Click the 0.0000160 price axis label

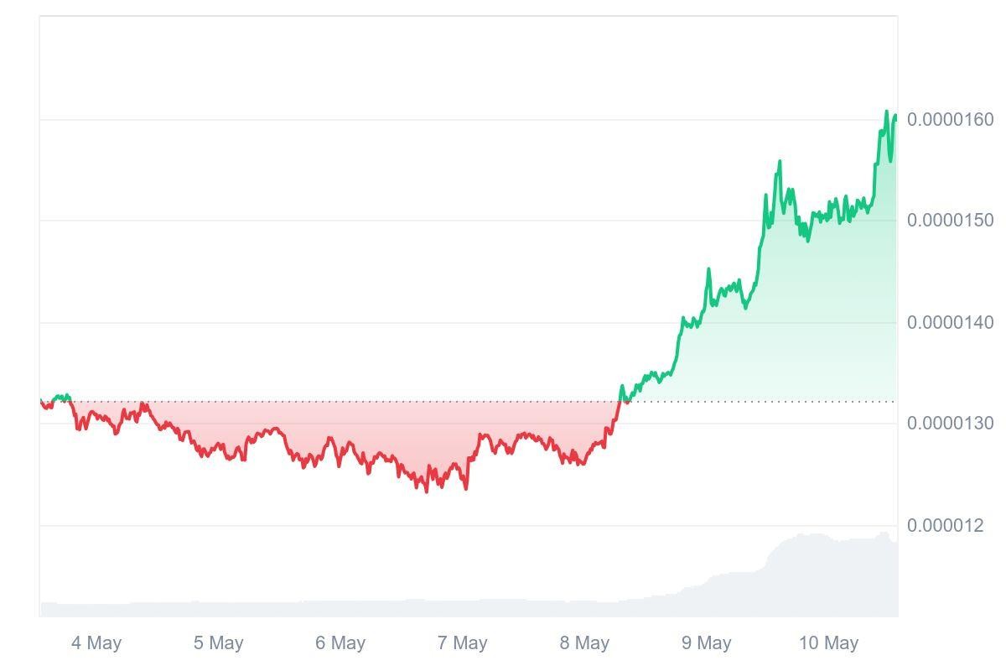951,120
